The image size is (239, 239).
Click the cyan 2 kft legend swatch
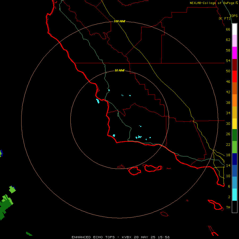coord(234,195)
